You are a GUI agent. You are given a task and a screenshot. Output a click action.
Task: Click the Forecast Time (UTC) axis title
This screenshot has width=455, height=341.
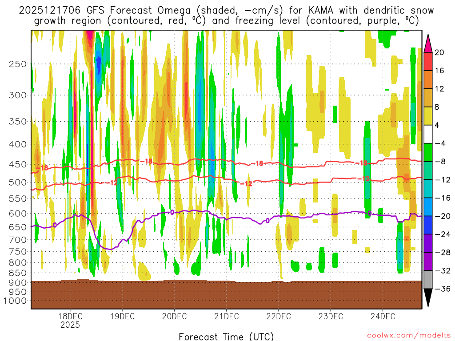[226, 337]
